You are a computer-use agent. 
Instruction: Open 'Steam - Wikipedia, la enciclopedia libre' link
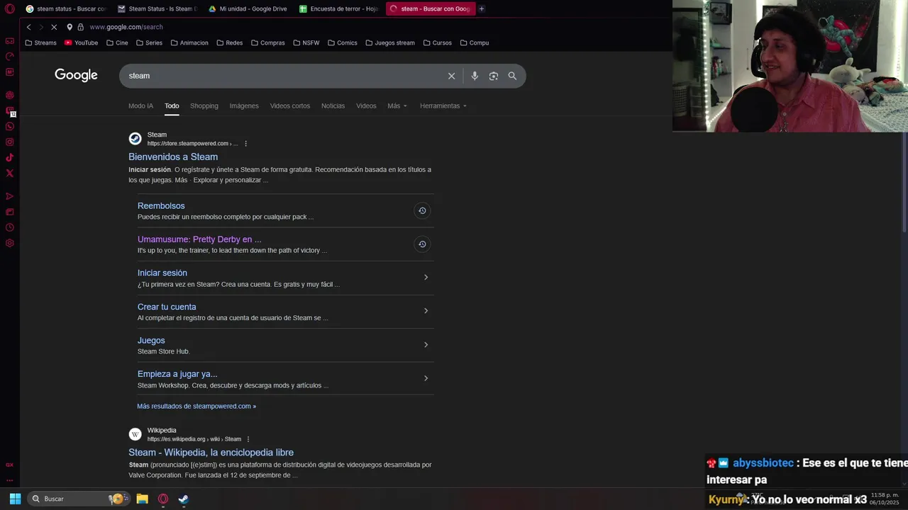point(211,452)
